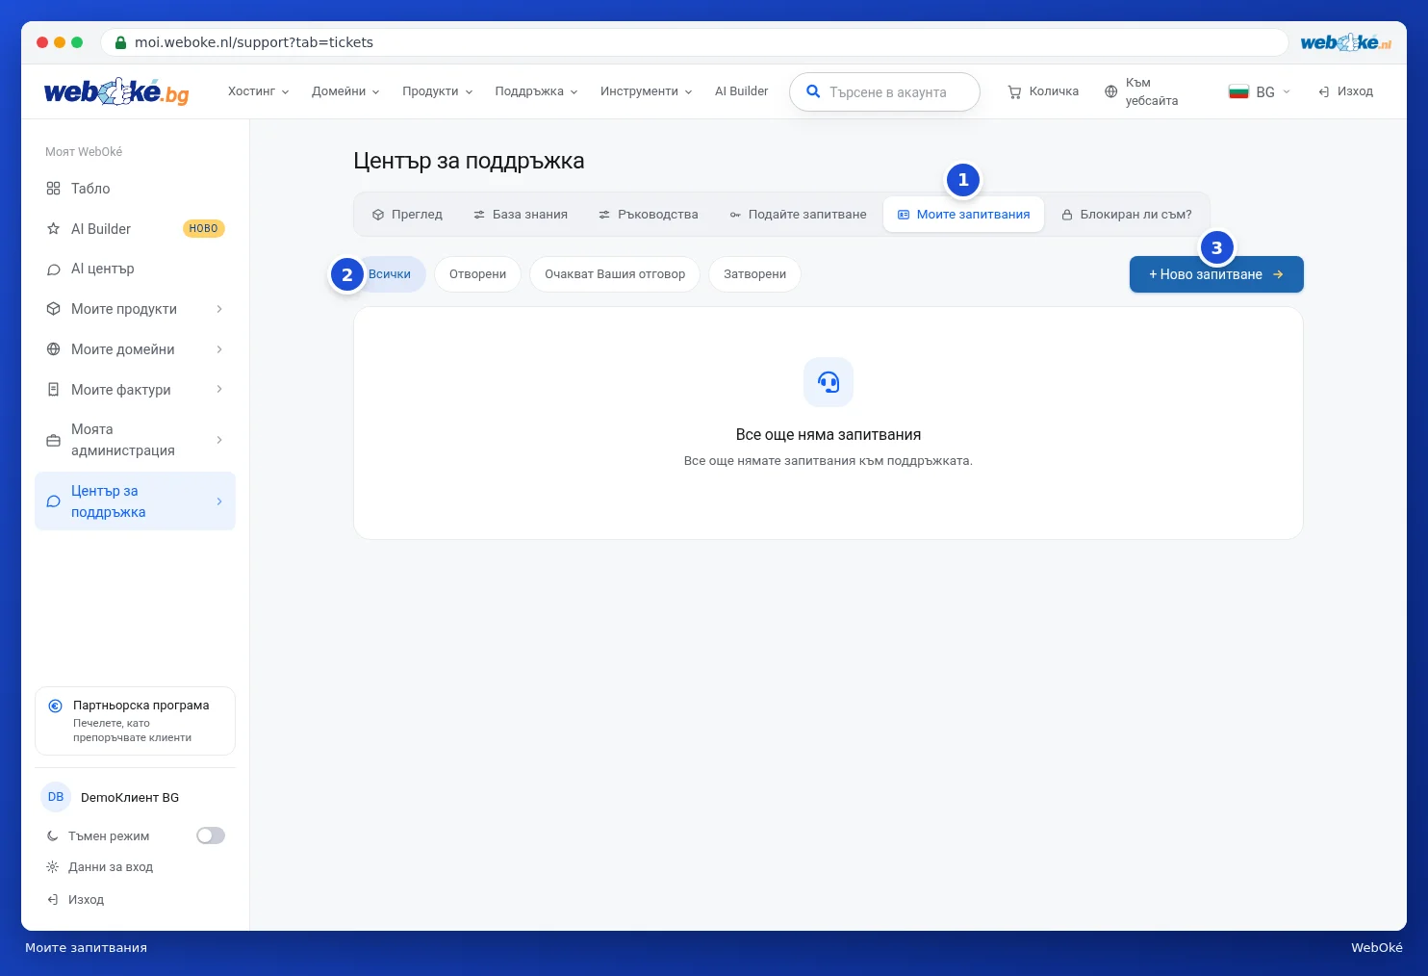The image size is (1428, 976).
Task: Click the logout icon next to Изход at sidebar bottom
Action: pyautogui.click(x=53, y=900)
